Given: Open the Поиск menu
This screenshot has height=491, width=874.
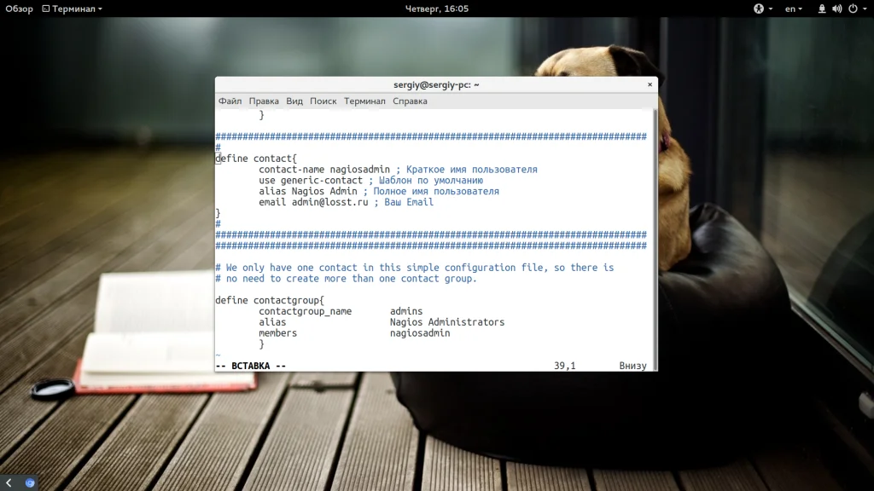Looking at the screenshot, I should (x=323, y=101).
